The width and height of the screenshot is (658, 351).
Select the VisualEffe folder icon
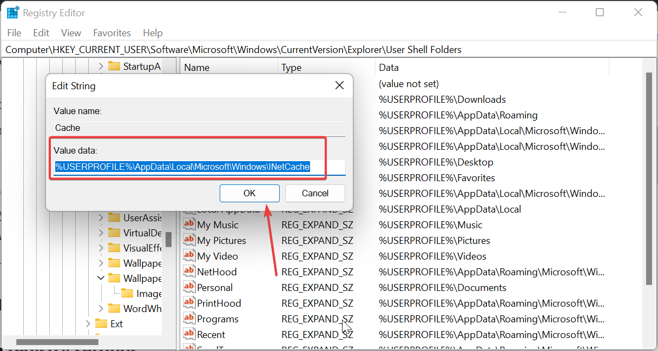(114, 248)
